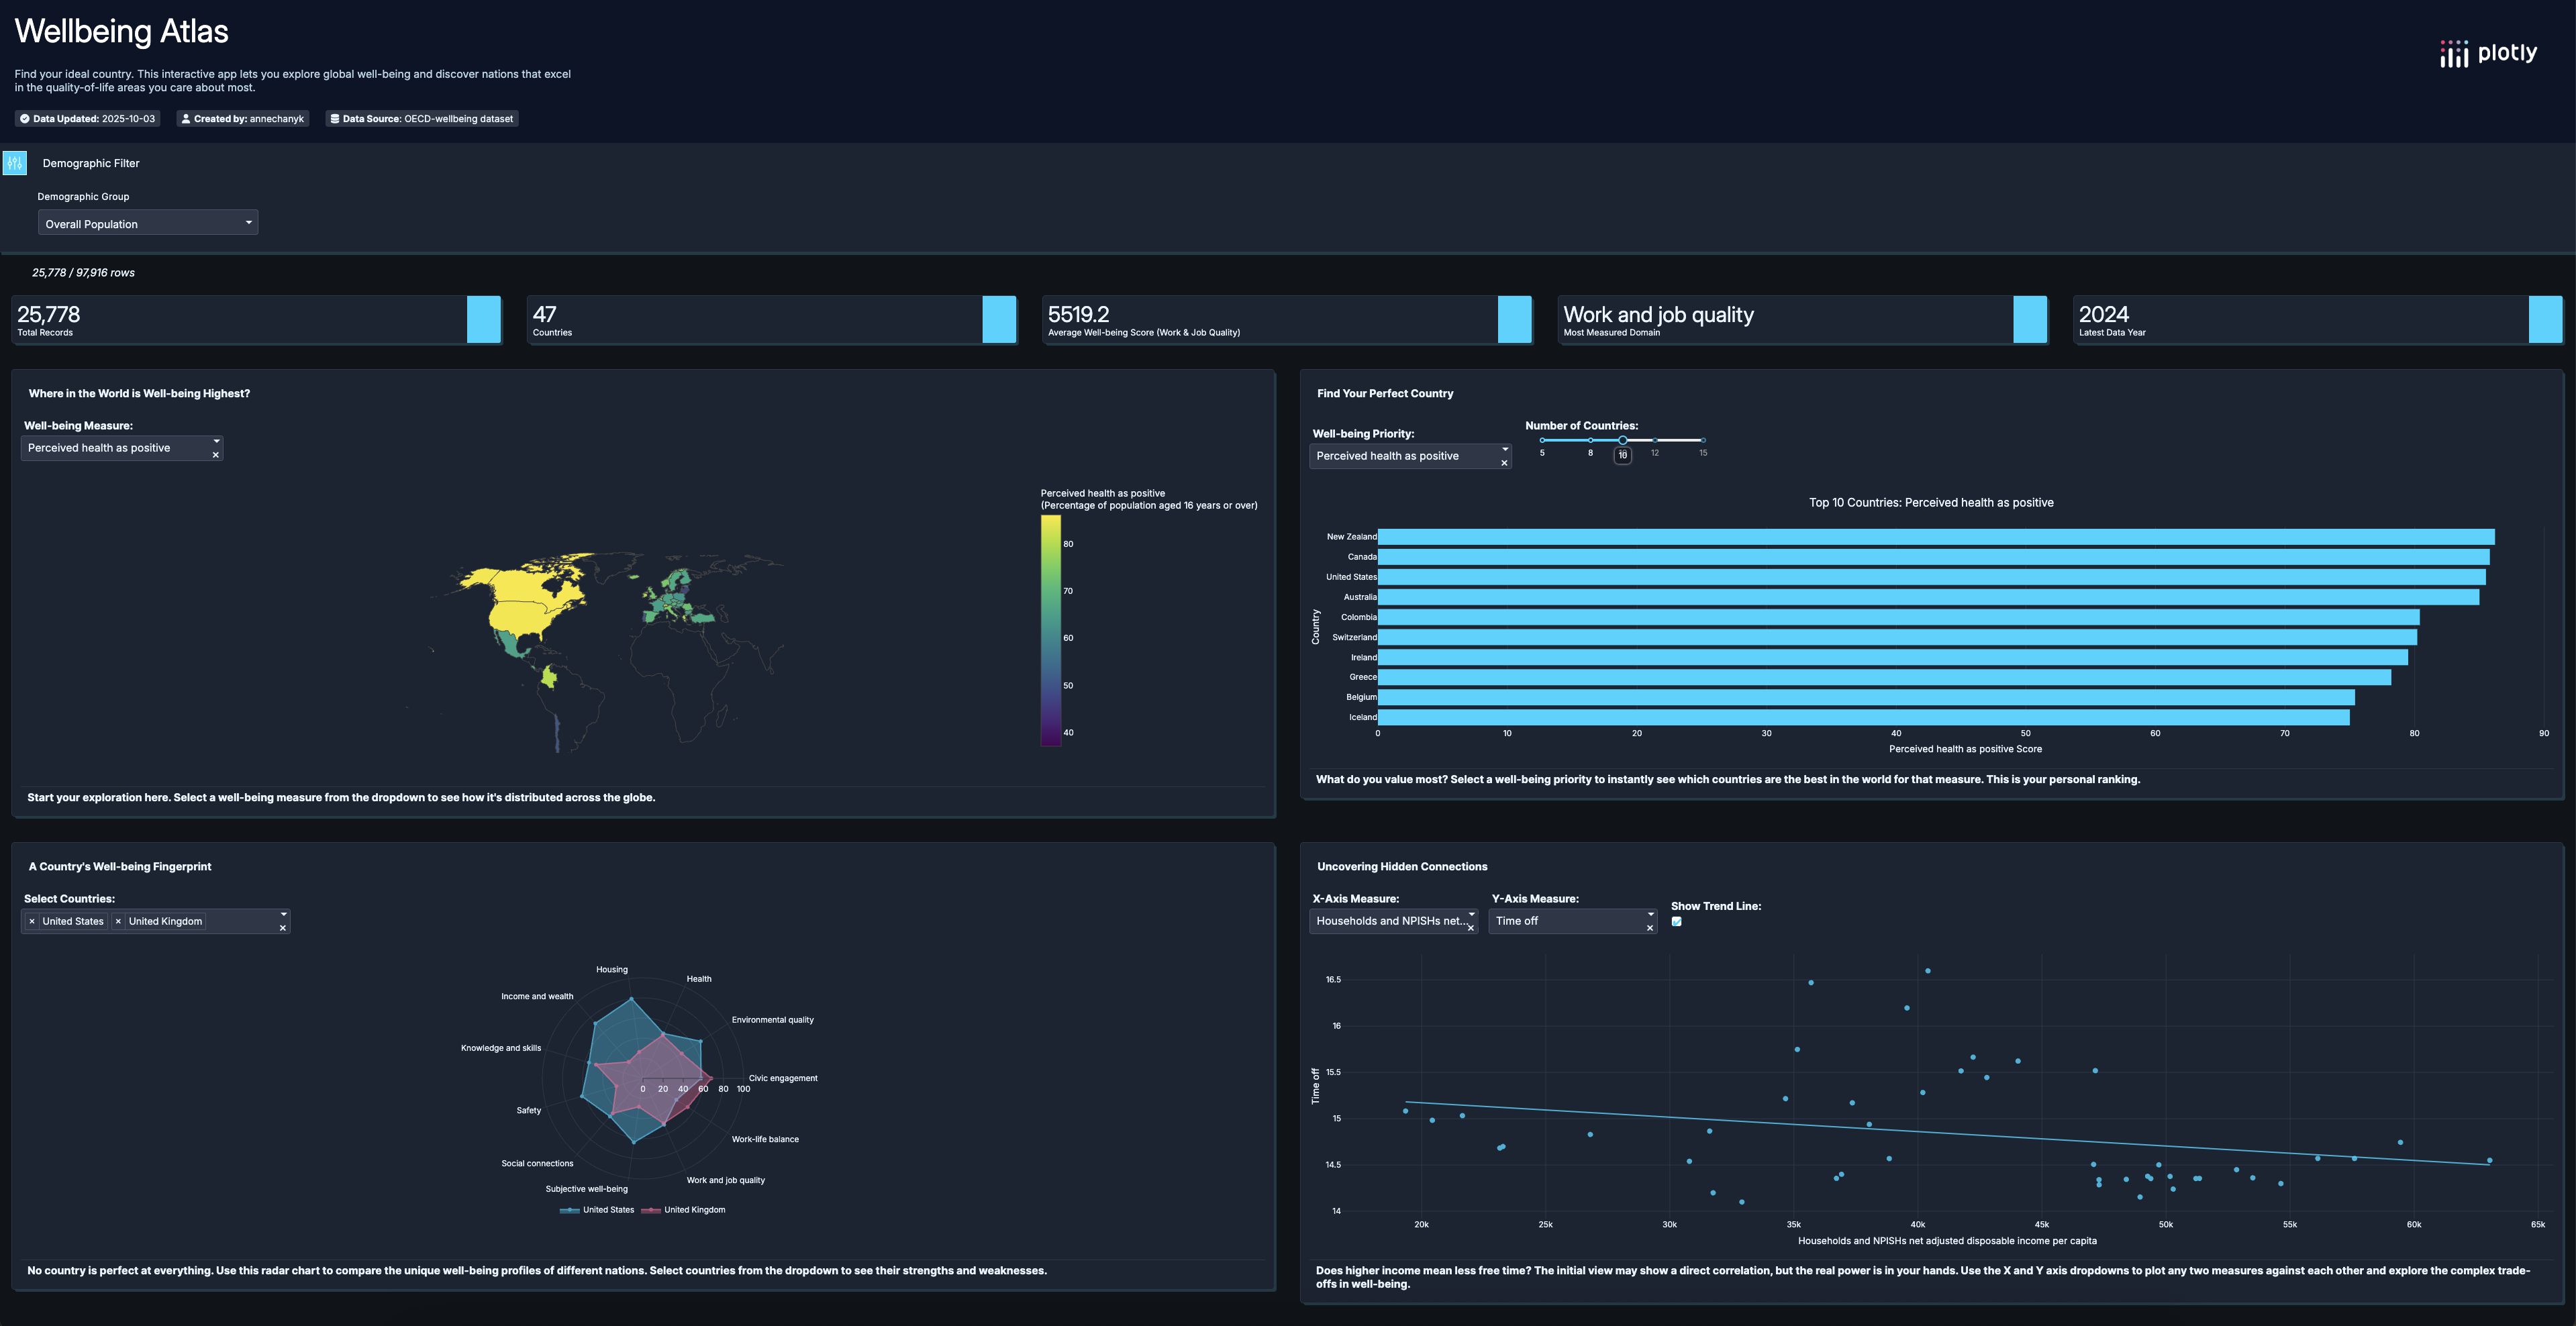Click the Plotly logo

pos(2488,53)
